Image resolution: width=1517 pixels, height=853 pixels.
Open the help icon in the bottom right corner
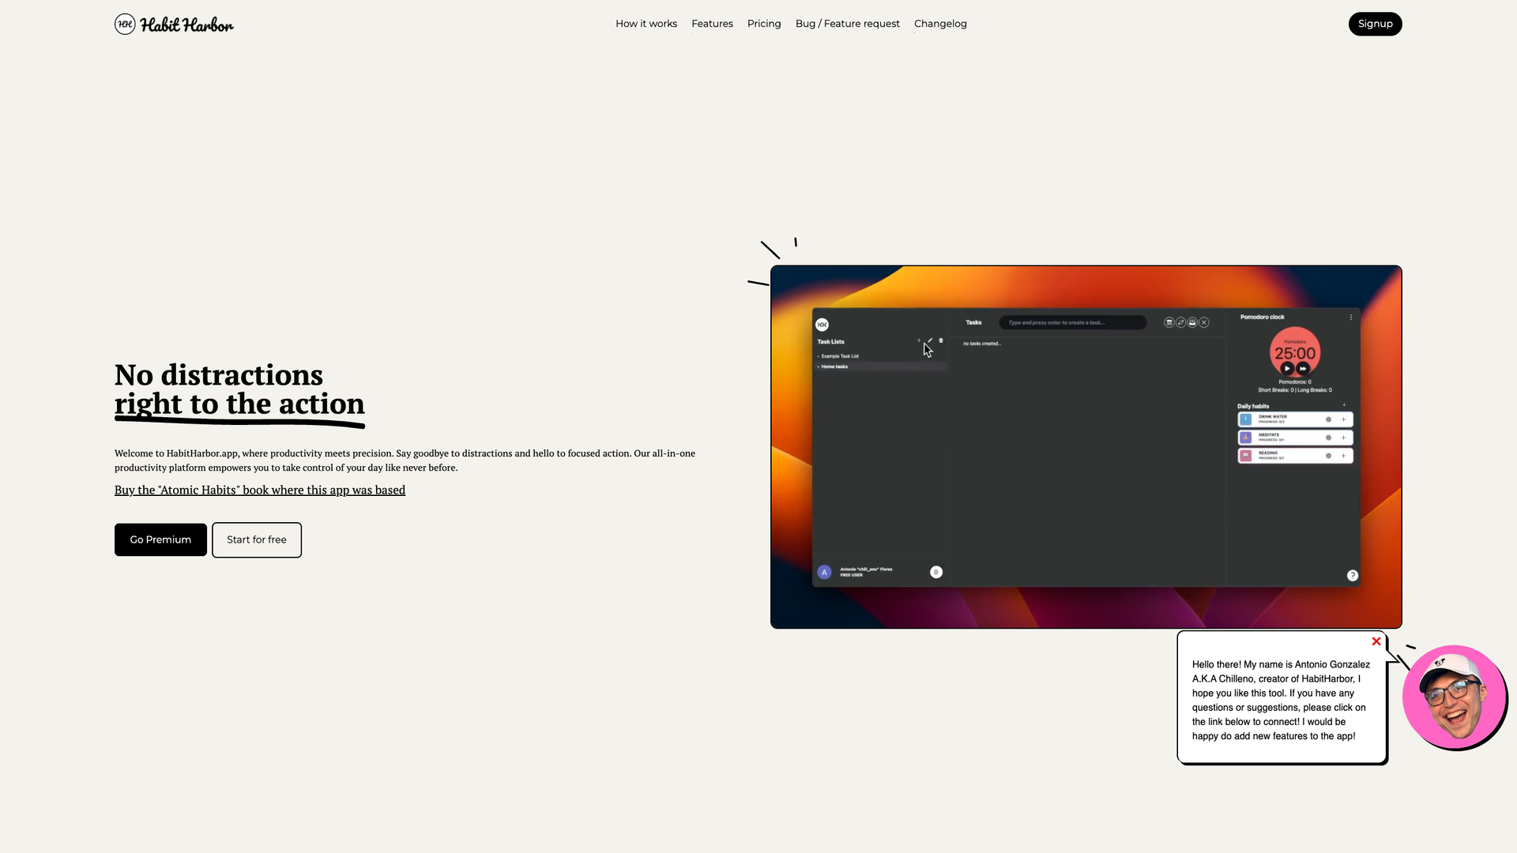pos(1352,576)
